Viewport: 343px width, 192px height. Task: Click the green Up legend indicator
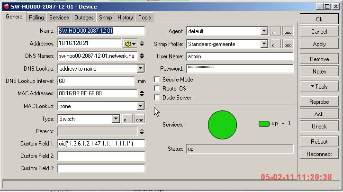[x=264, y=124]
